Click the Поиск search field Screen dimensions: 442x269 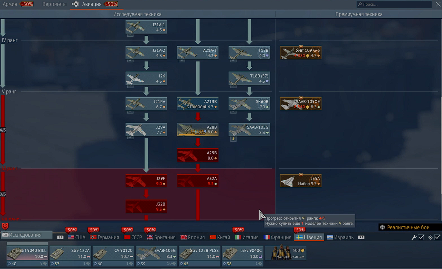(x=394, y=4)
